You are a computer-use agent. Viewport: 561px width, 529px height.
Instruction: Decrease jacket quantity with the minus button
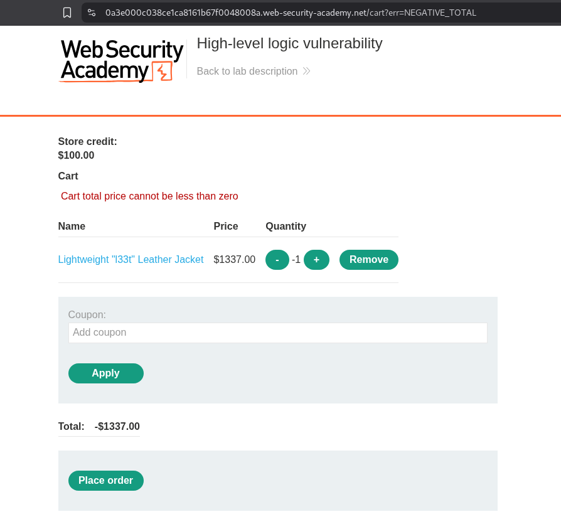(x=277, y=260)
